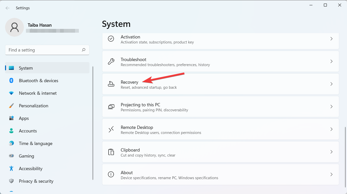Screen dimensions: 347x194
Task: Expand the Activation settings chevron
Action: pyautogui.click(x=331, y=39)
